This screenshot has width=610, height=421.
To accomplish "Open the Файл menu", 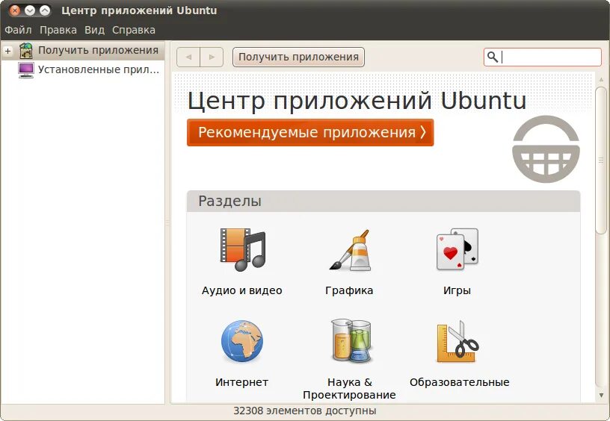I will pyautogui.click(x=18, y=30).
